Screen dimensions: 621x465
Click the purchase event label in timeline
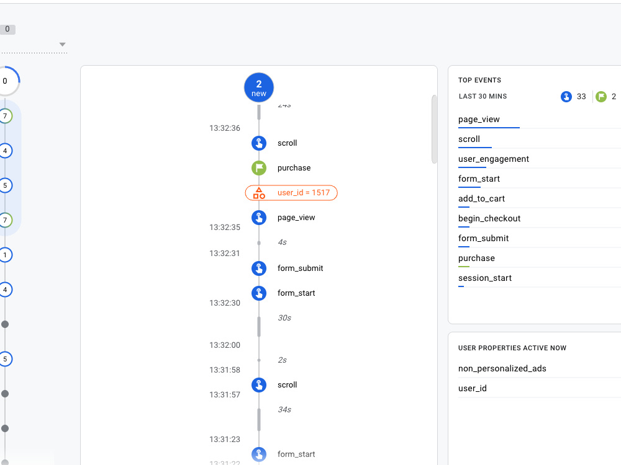click(x=294, y=168)
